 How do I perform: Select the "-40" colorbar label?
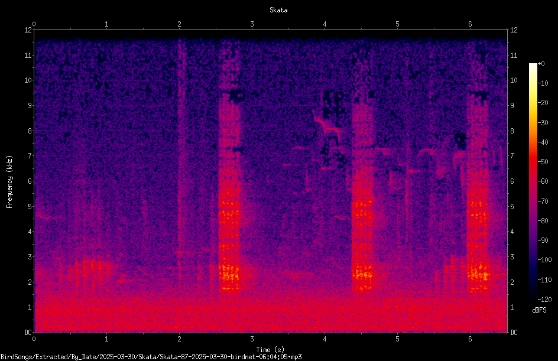(543, 142)
